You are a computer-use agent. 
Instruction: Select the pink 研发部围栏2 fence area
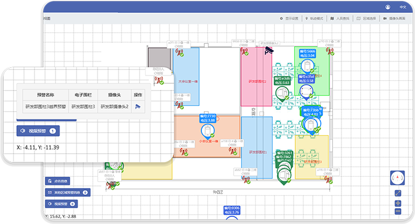256,77
